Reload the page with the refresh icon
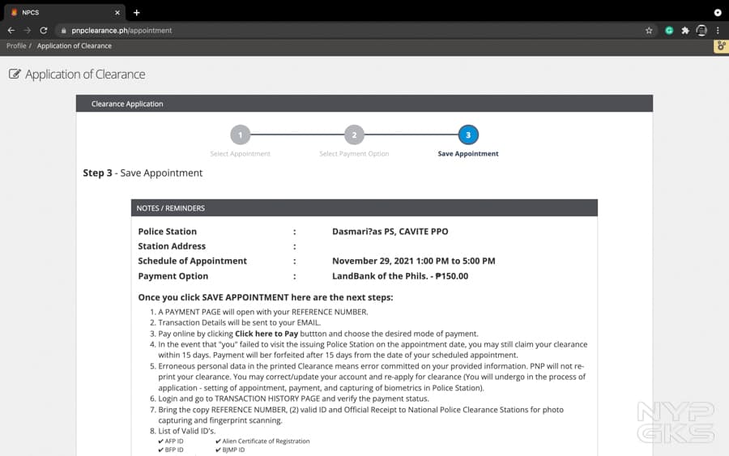729x456 pixels. point(44,30)
